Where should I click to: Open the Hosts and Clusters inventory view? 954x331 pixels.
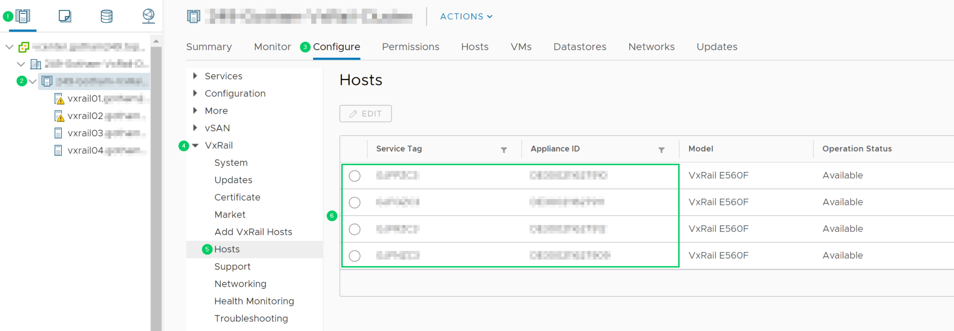pos(23,16)
